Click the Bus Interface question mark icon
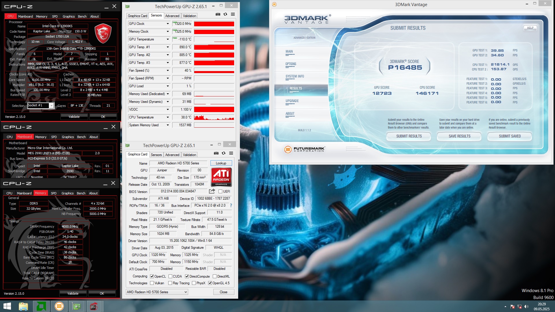Viewport: 555px width, 312px height. [x=231, y=205]
